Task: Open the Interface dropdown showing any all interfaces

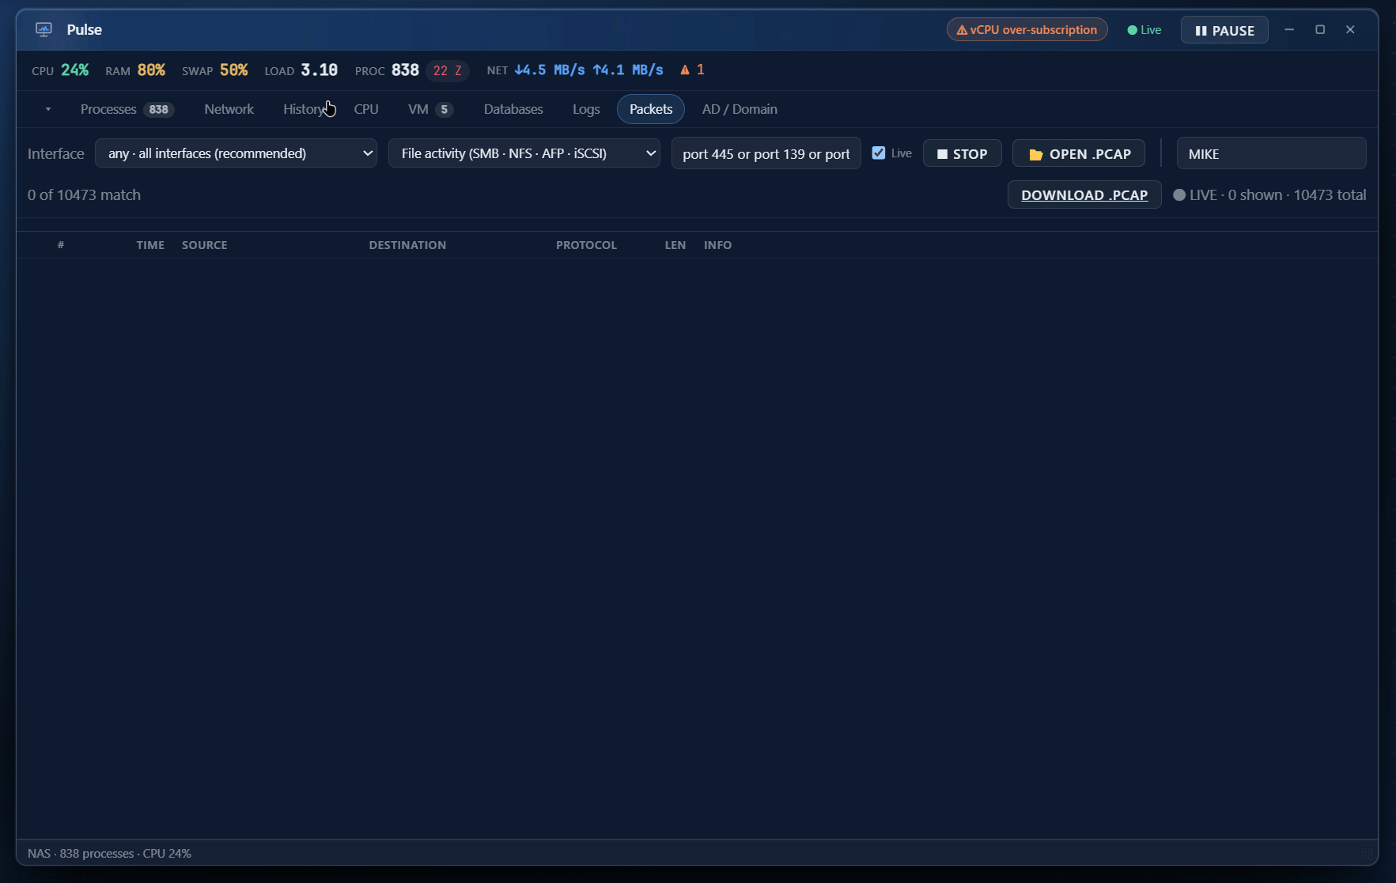Action: [x=236, y=153]
